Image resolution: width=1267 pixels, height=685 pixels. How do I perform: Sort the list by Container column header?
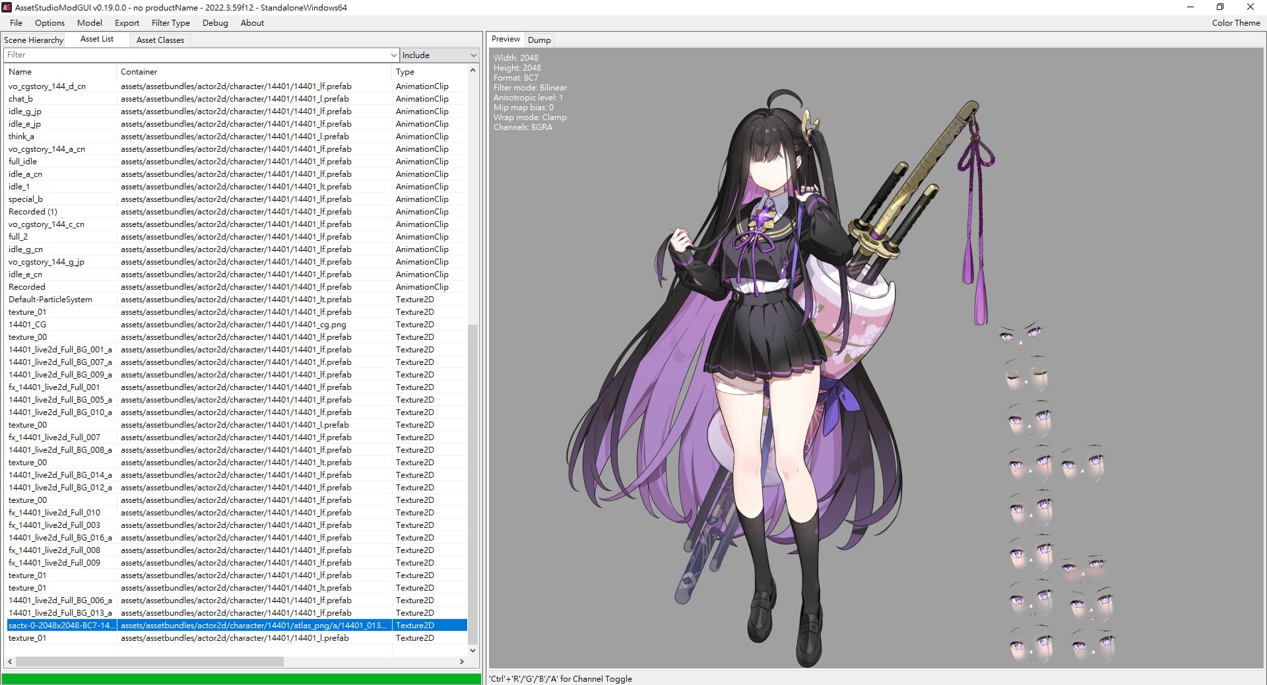(253, 72)
